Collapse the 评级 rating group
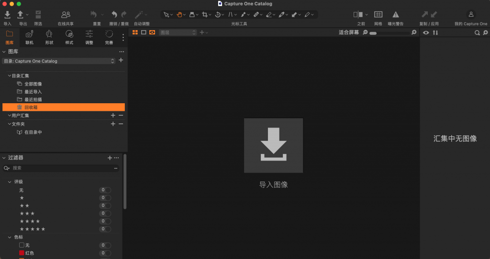 10,182
